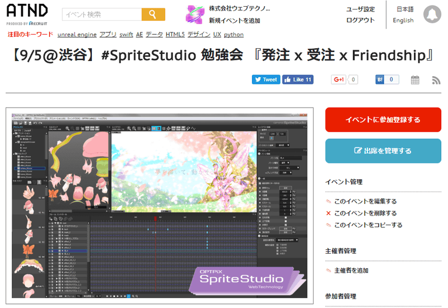Image resolution: width=448 pixels, height=308 pixels.
Task: Select keyword アプリ
Action: [108, 35]
